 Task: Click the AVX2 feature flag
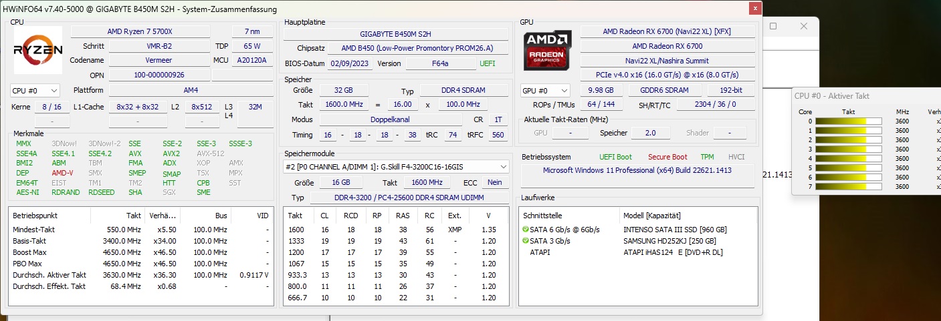point(171,153)
